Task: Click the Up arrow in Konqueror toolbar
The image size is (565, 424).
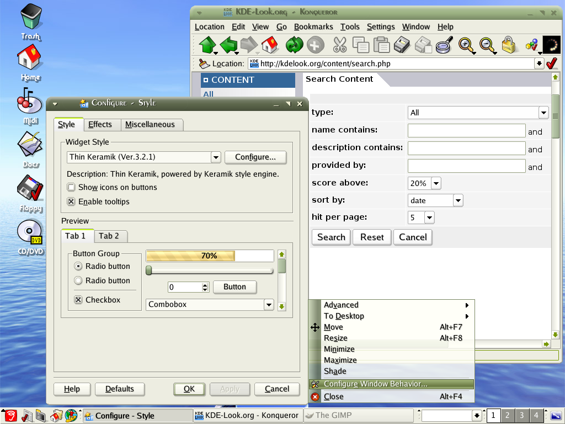Action: [207, 45]
